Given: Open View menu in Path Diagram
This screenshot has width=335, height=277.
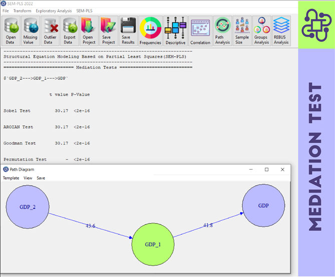Looking at the screenshot, I should (x=28, y=178).
